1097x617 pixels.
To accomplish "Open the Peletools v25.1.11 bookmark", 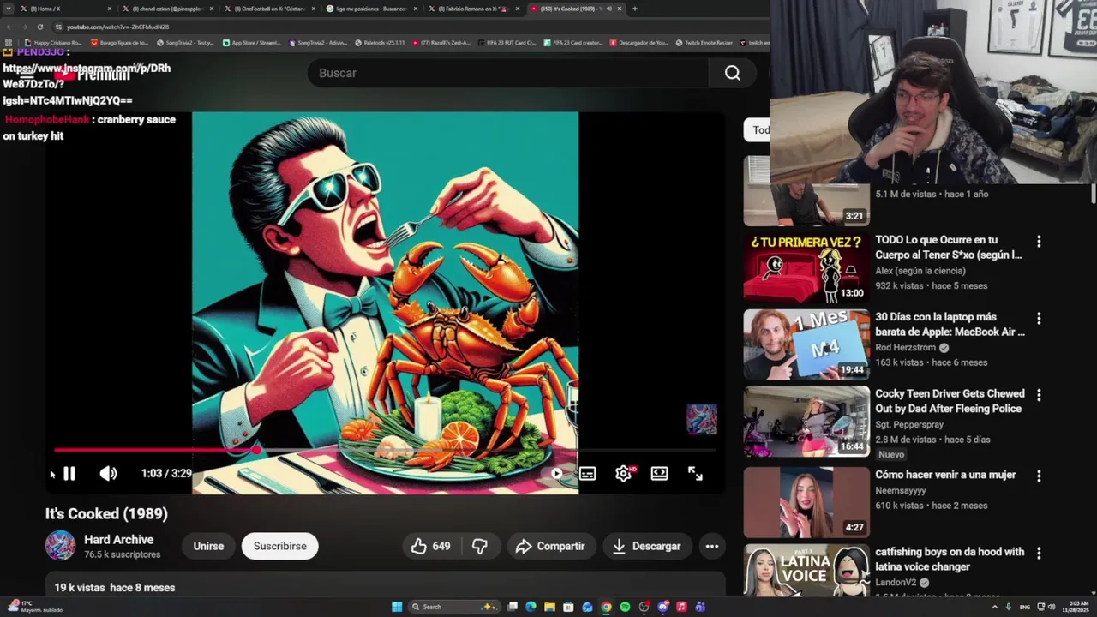I will click(379, 42).
